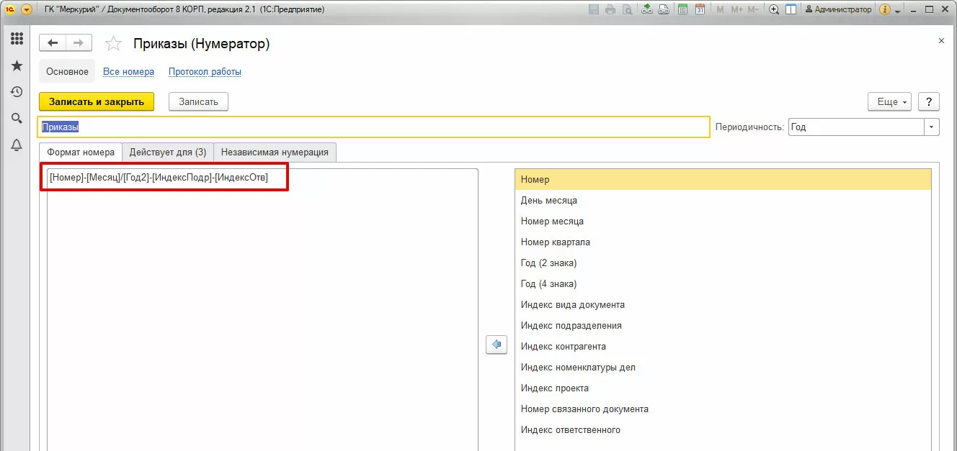957x451 pixels.
Task: Open the Протокол работы link
Action: click(x=205, y=72)
